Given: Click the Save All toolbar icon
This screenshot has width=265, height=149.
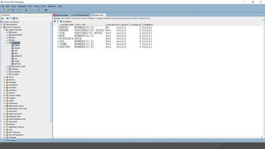Looking at the screenshot, I should pos(12,10).
